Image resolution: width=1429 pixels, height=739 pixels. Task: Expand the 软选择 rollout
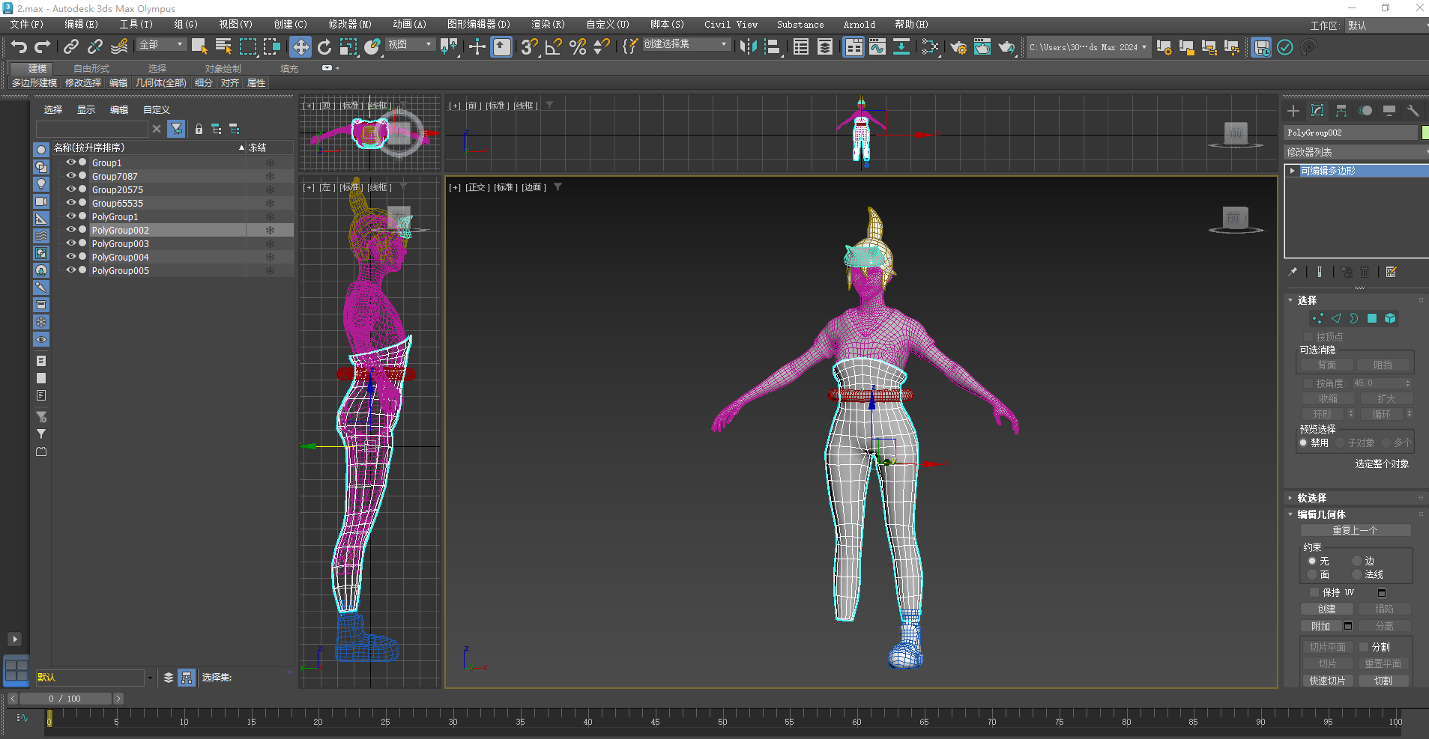1311,498
